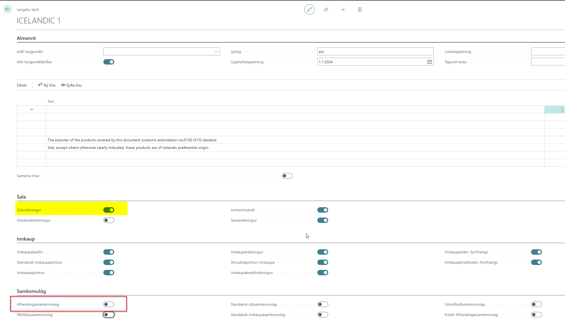Open the Upphafsdagsetning calendar picker
This screenshot has height=329, width=565.
(429, 62)
